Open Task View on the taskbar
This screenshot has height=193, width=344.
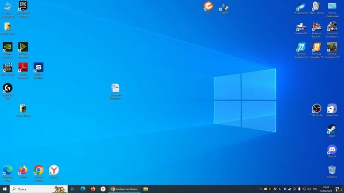point(73,189)
